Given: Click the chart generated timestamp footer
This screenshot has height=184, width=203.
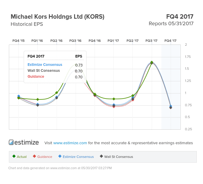Looking at the screenshot, I should pyautogui.click(x=60, y=168).
